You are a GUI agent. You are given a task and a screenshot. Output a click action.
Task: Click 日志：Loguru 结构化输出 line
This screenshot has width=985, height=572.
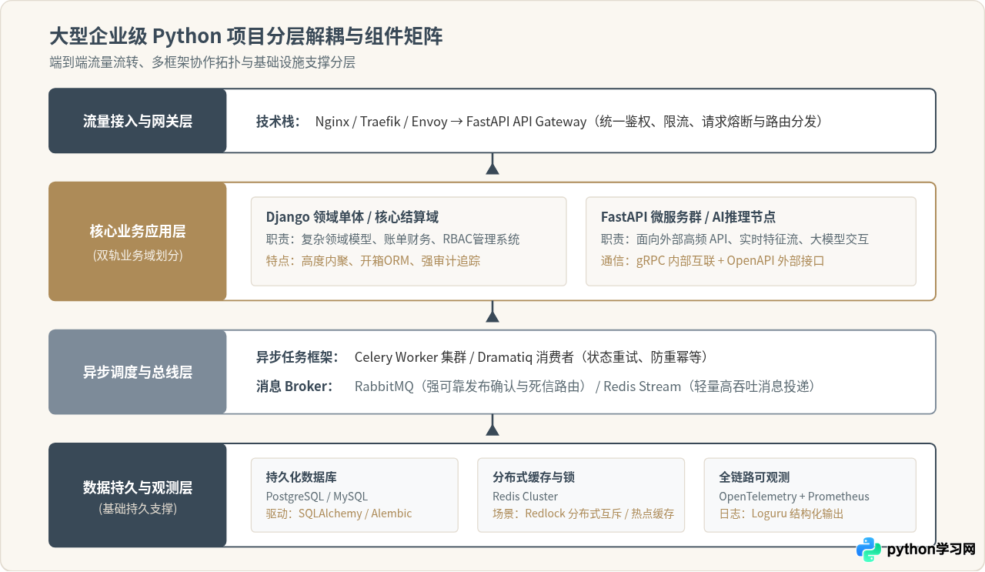[x=781, y=513]
